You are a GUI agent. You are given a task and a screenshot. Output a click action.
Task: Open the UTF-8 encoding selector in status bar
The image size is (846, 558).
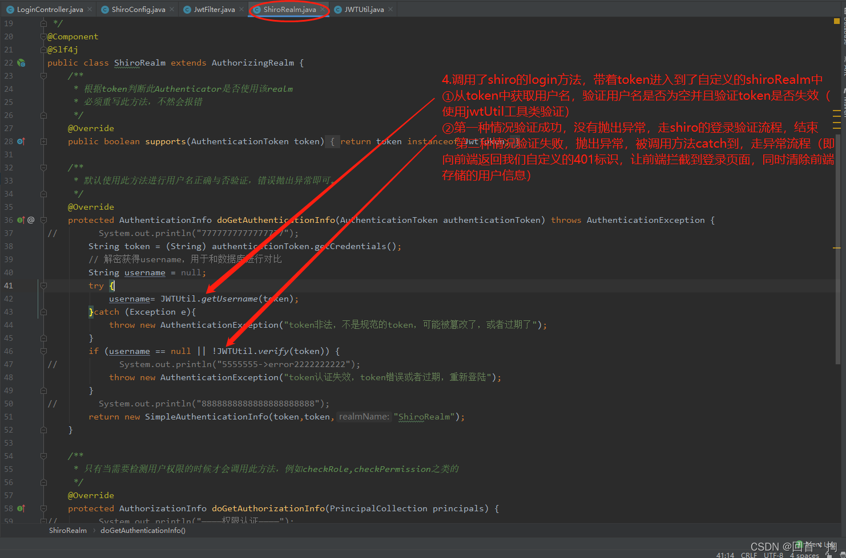click(x=774, y=555)
